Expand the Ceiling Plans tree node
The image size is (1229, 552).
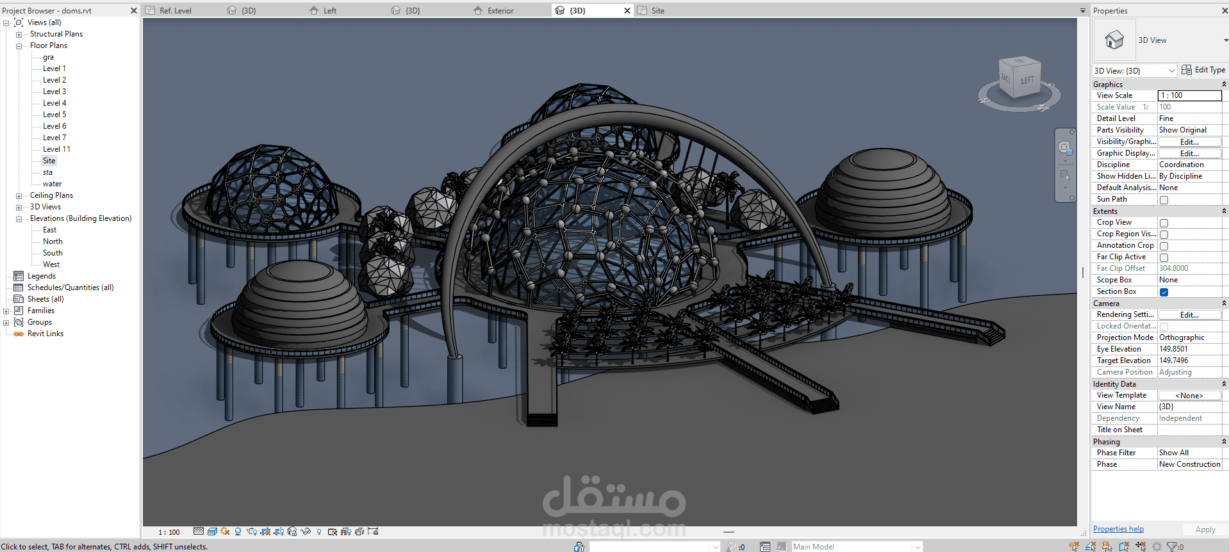click(19, 196)
